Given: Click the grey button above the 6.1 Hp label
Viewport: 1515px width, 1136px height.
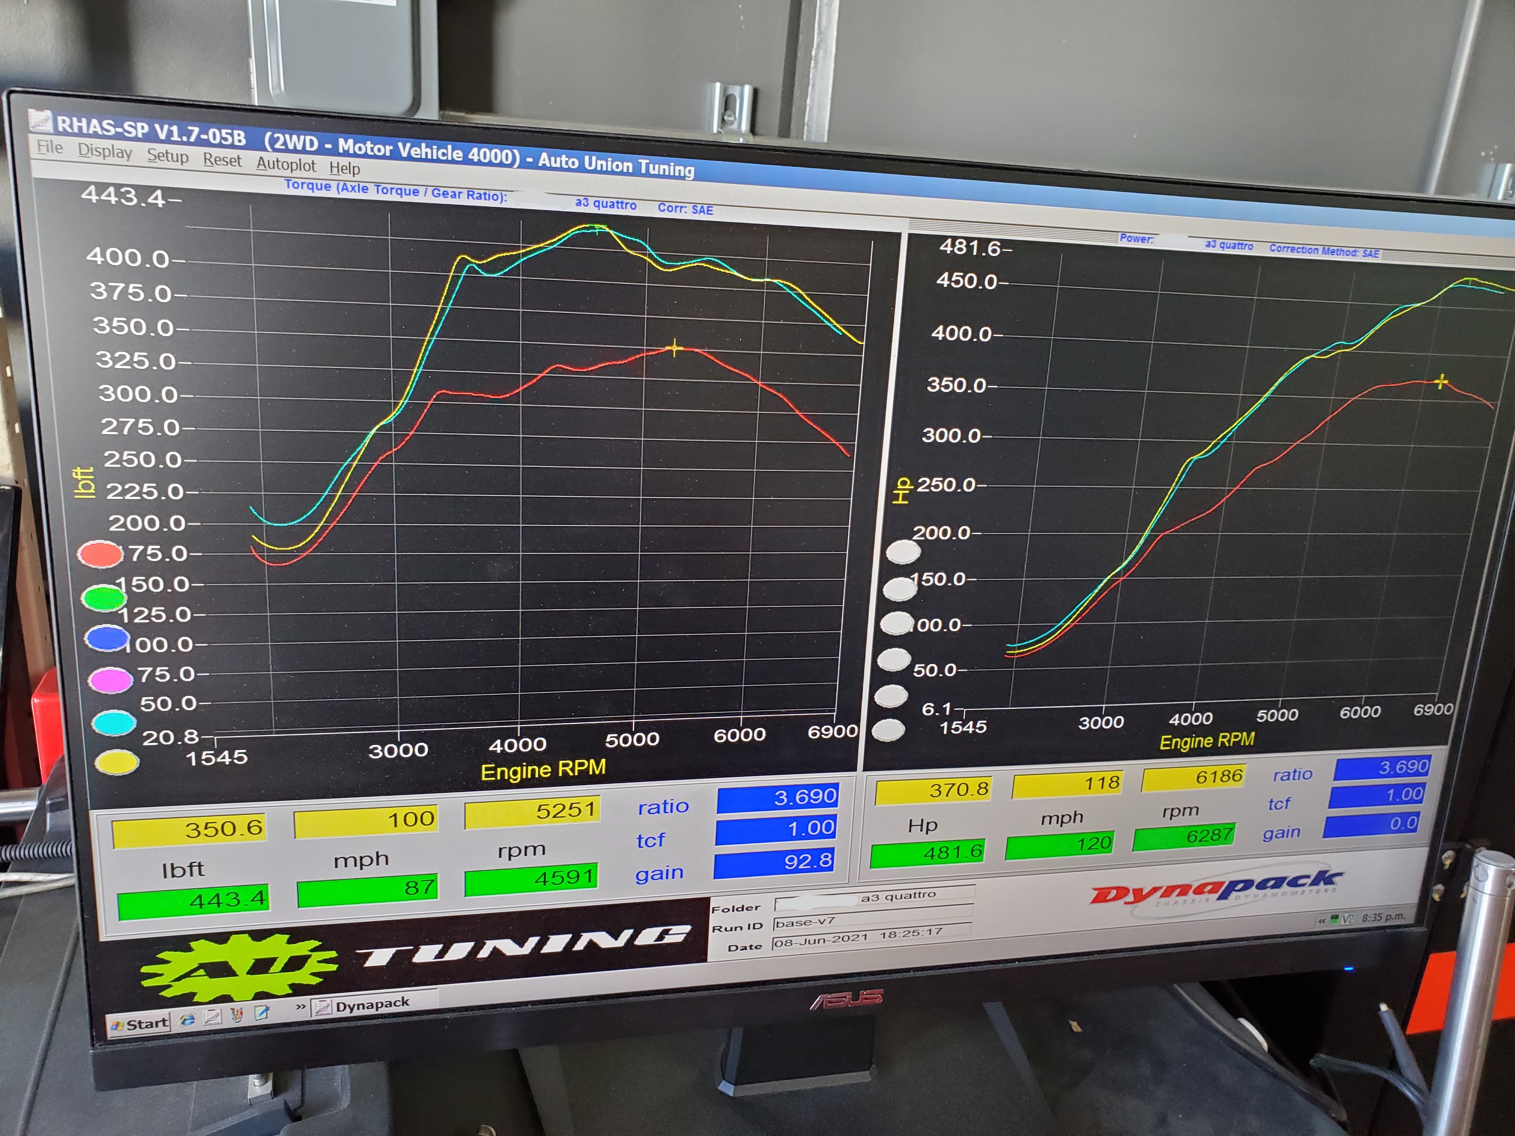Looking at the screenshot, I should pyautogui.click(x=891, y=695).
